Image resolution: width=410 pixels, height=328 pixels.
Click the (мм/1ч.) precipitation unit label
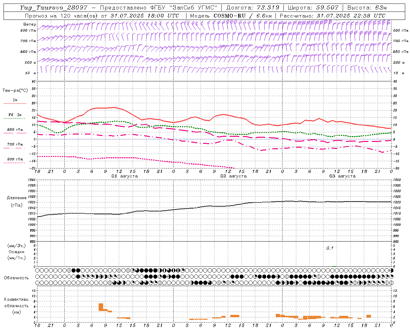[x=16, y=258]
